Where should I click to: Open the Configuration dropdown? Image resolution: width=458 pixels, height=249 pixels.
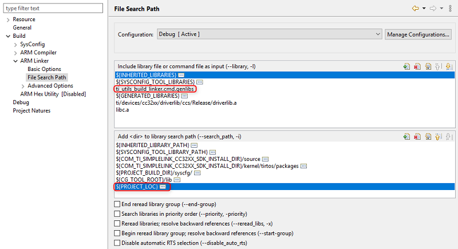coord(269,34)
